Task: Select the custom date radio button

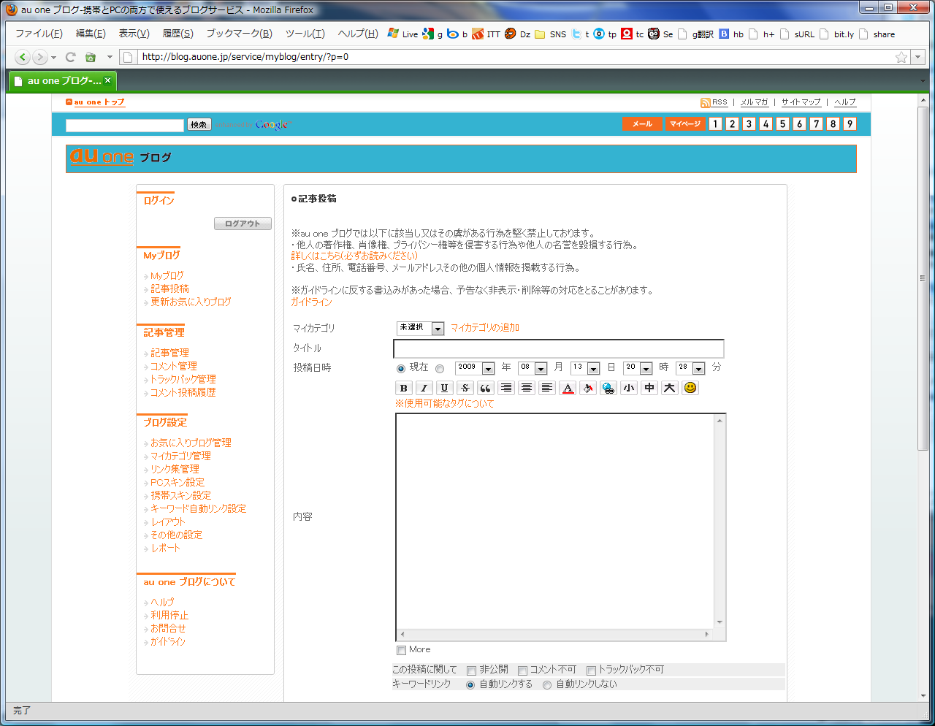Action: pos(440,369)
